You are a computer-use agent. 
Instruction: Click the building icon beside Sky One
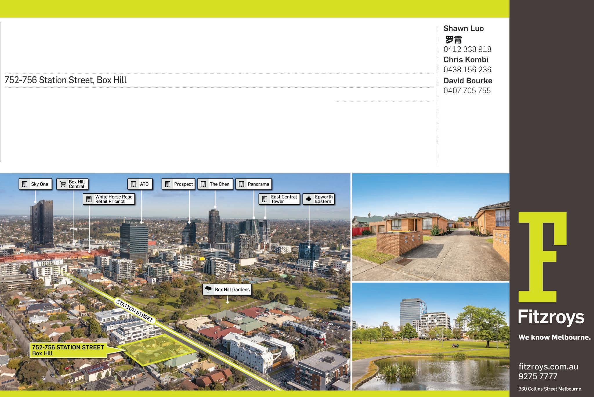[x=25, y=184]
